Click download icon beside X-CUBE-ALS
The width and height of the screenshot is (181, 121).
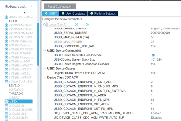(x=6, y=114)
